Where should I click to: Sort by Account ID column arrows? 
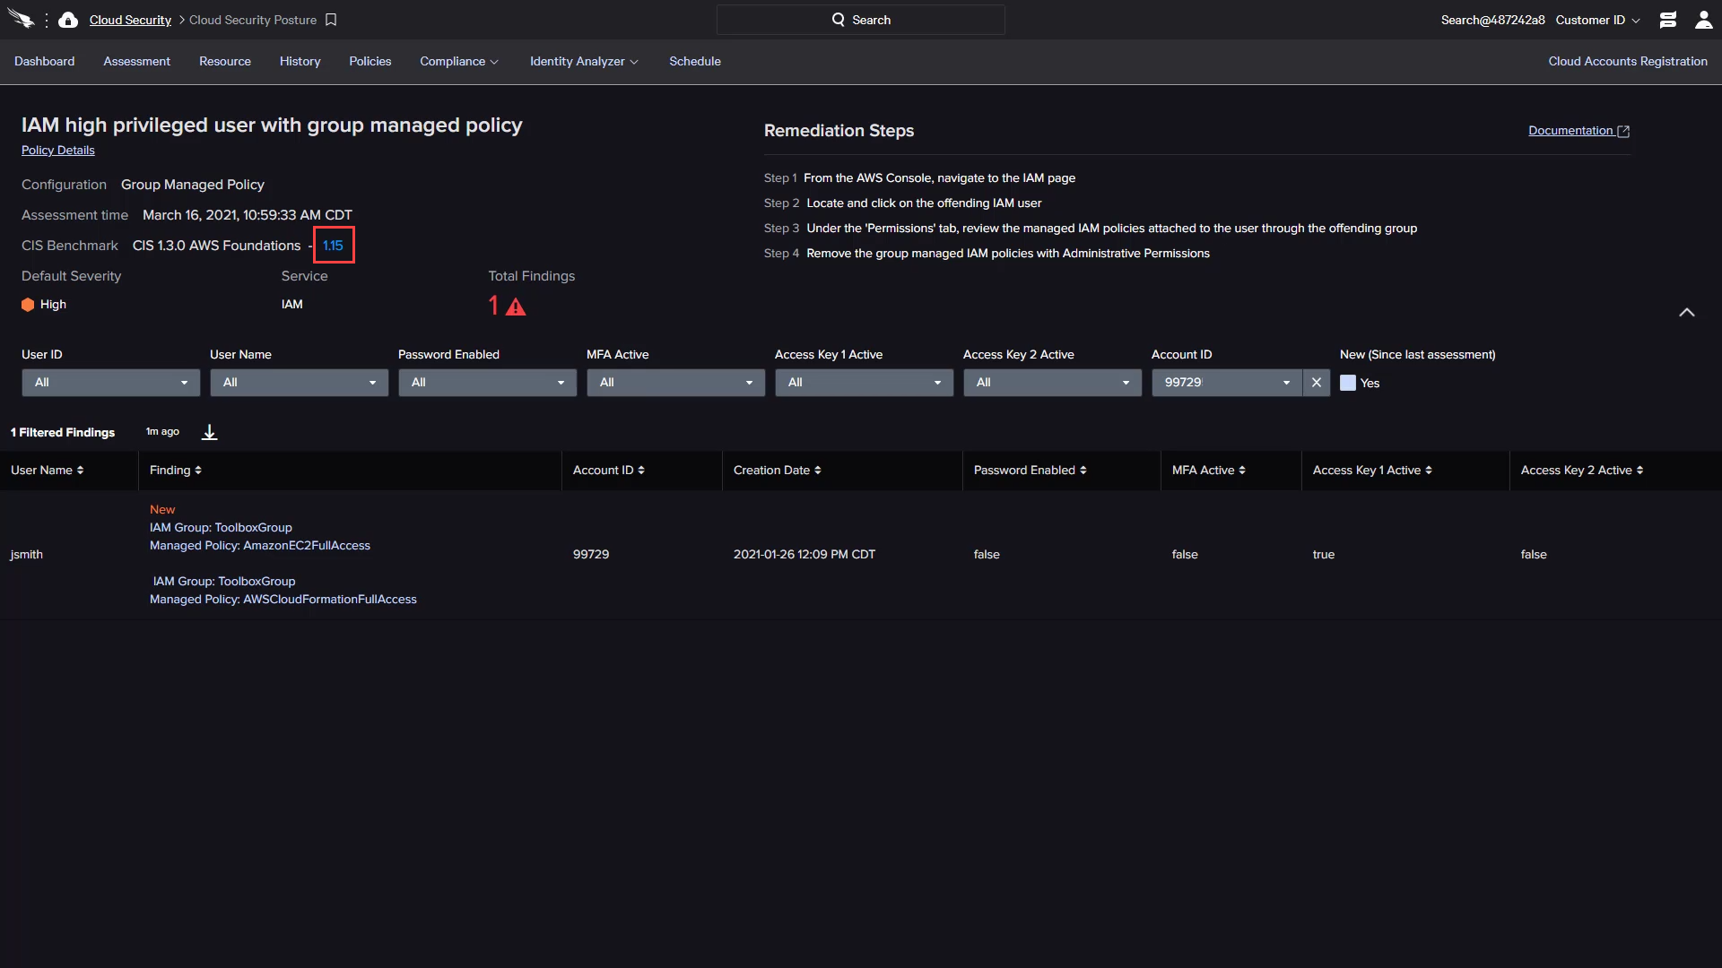coord(641,471)
